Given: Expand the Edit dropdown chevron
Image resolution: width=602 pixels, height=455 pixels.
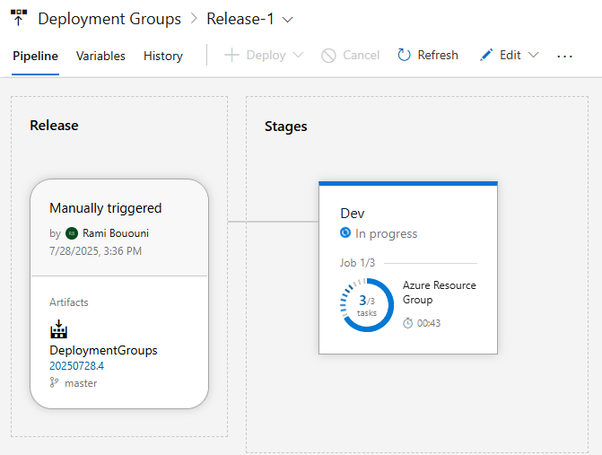Looking at the screenshot, I should (x=533, y=56).
